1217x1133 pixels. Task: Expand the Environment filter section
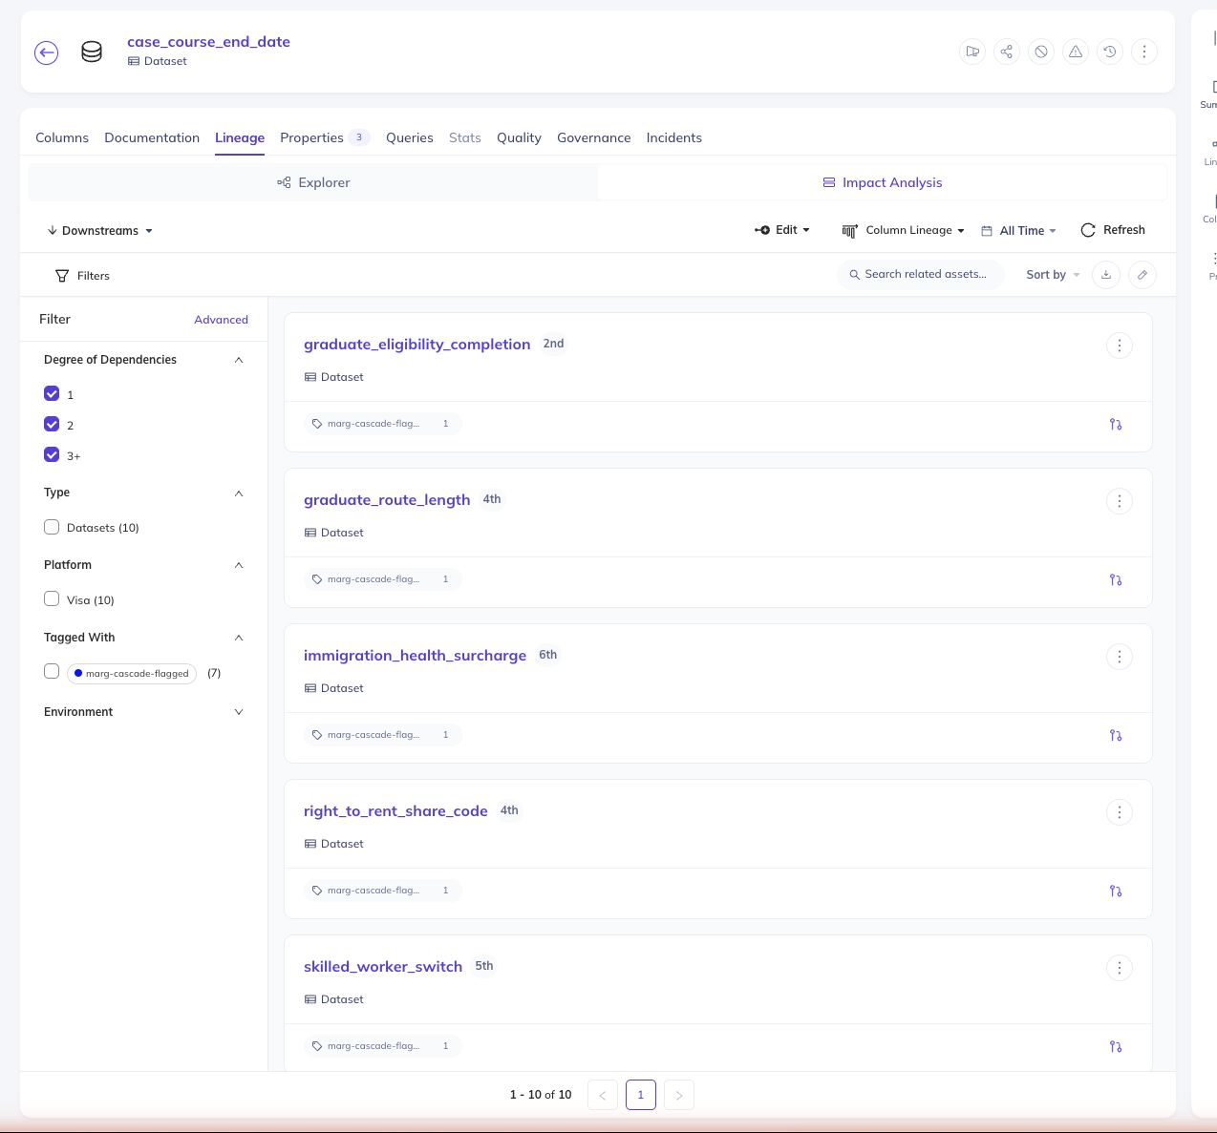click(x=239, y=712)
